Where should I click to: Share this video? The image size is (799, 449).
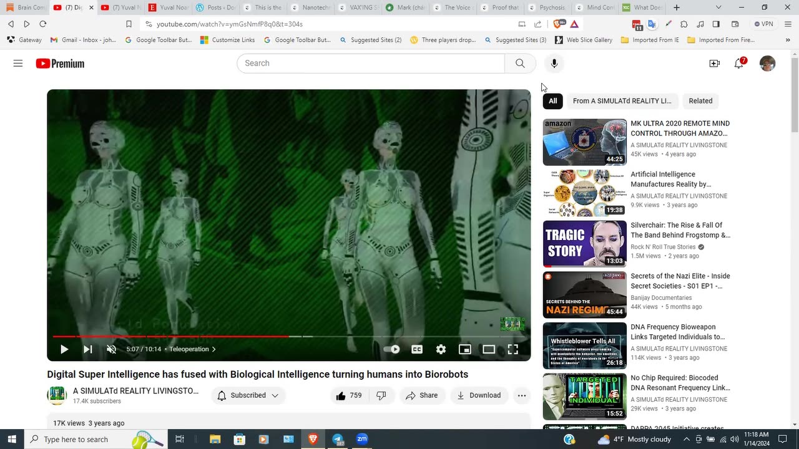coord(422,395)
